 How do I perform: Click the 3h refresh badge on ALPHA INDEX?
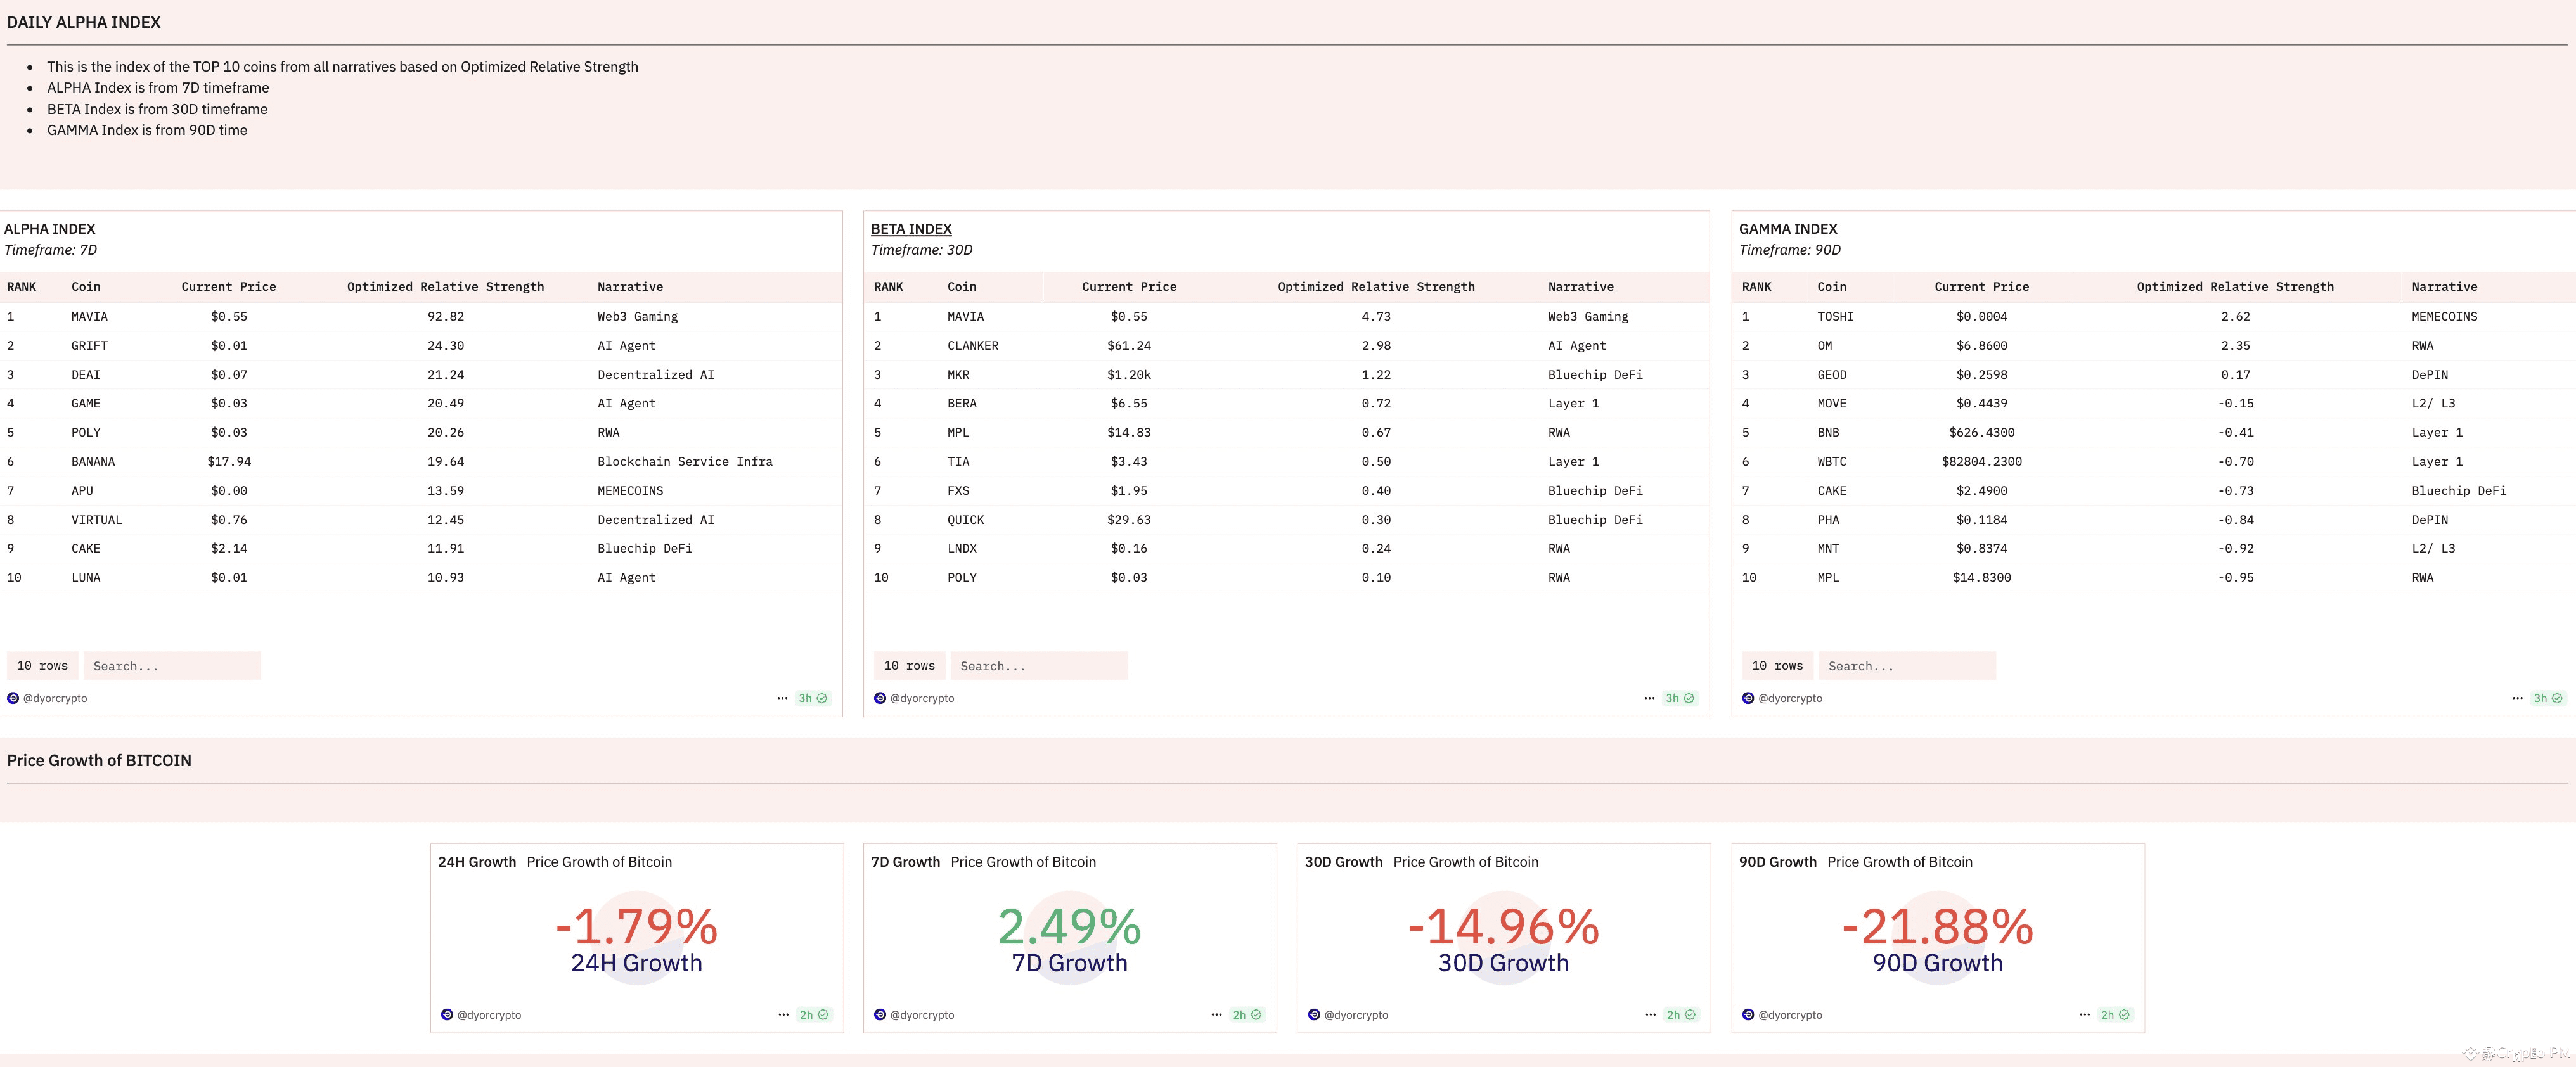(812, 698)
